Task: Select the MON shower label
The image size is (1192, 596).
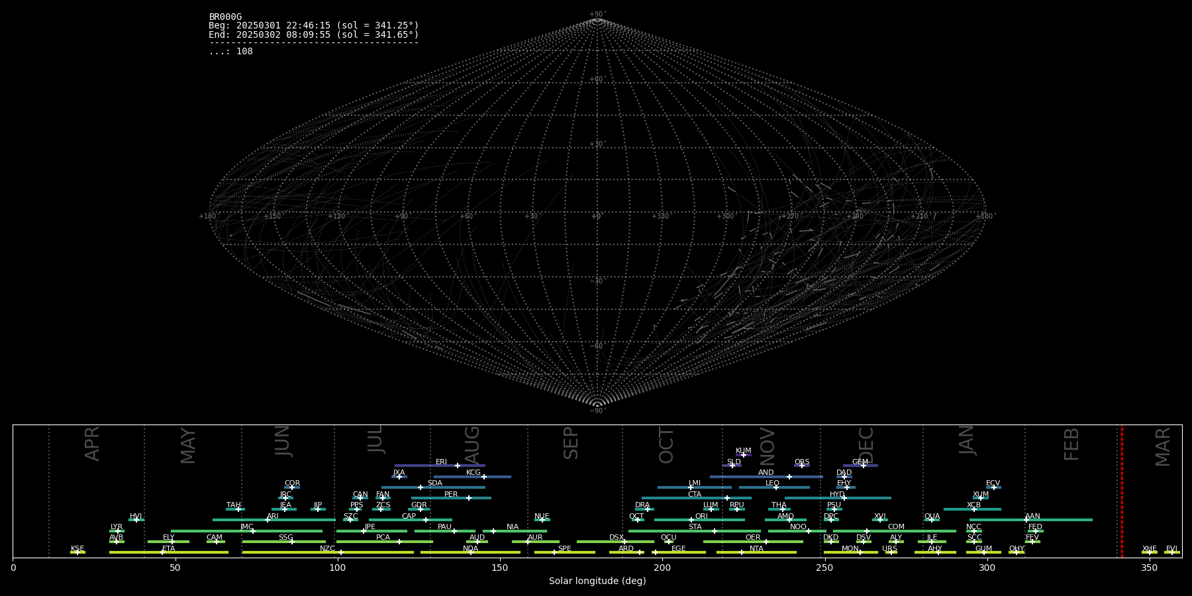Action: 850,549
